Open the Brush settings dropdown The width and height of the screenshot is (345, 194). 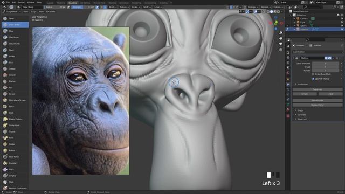tap(113, 7)
